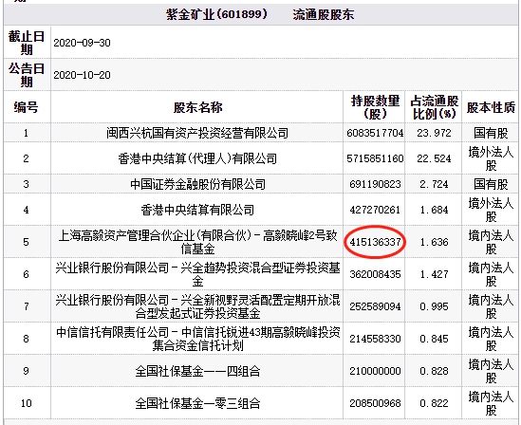Select 兴全趋势投资混合型证券投资基金 shareholder name
Viewport: 521px width, 425px height.
[197, 274]
